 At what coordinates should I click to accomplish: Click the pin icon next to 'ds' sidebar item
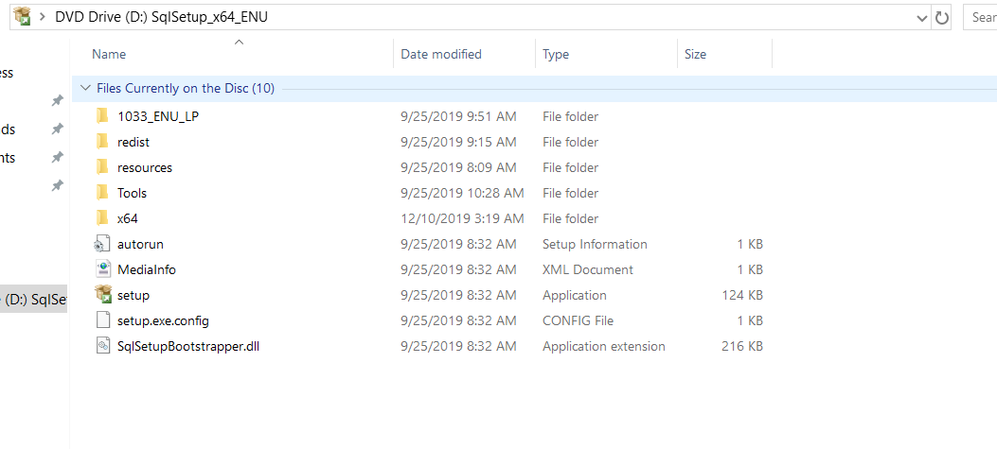57,129
